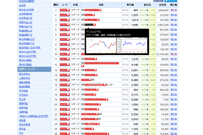Open 掲示板 link in the 31,164,400 volume row
This screenshot has width=203, height=135.
pos(174,54)
